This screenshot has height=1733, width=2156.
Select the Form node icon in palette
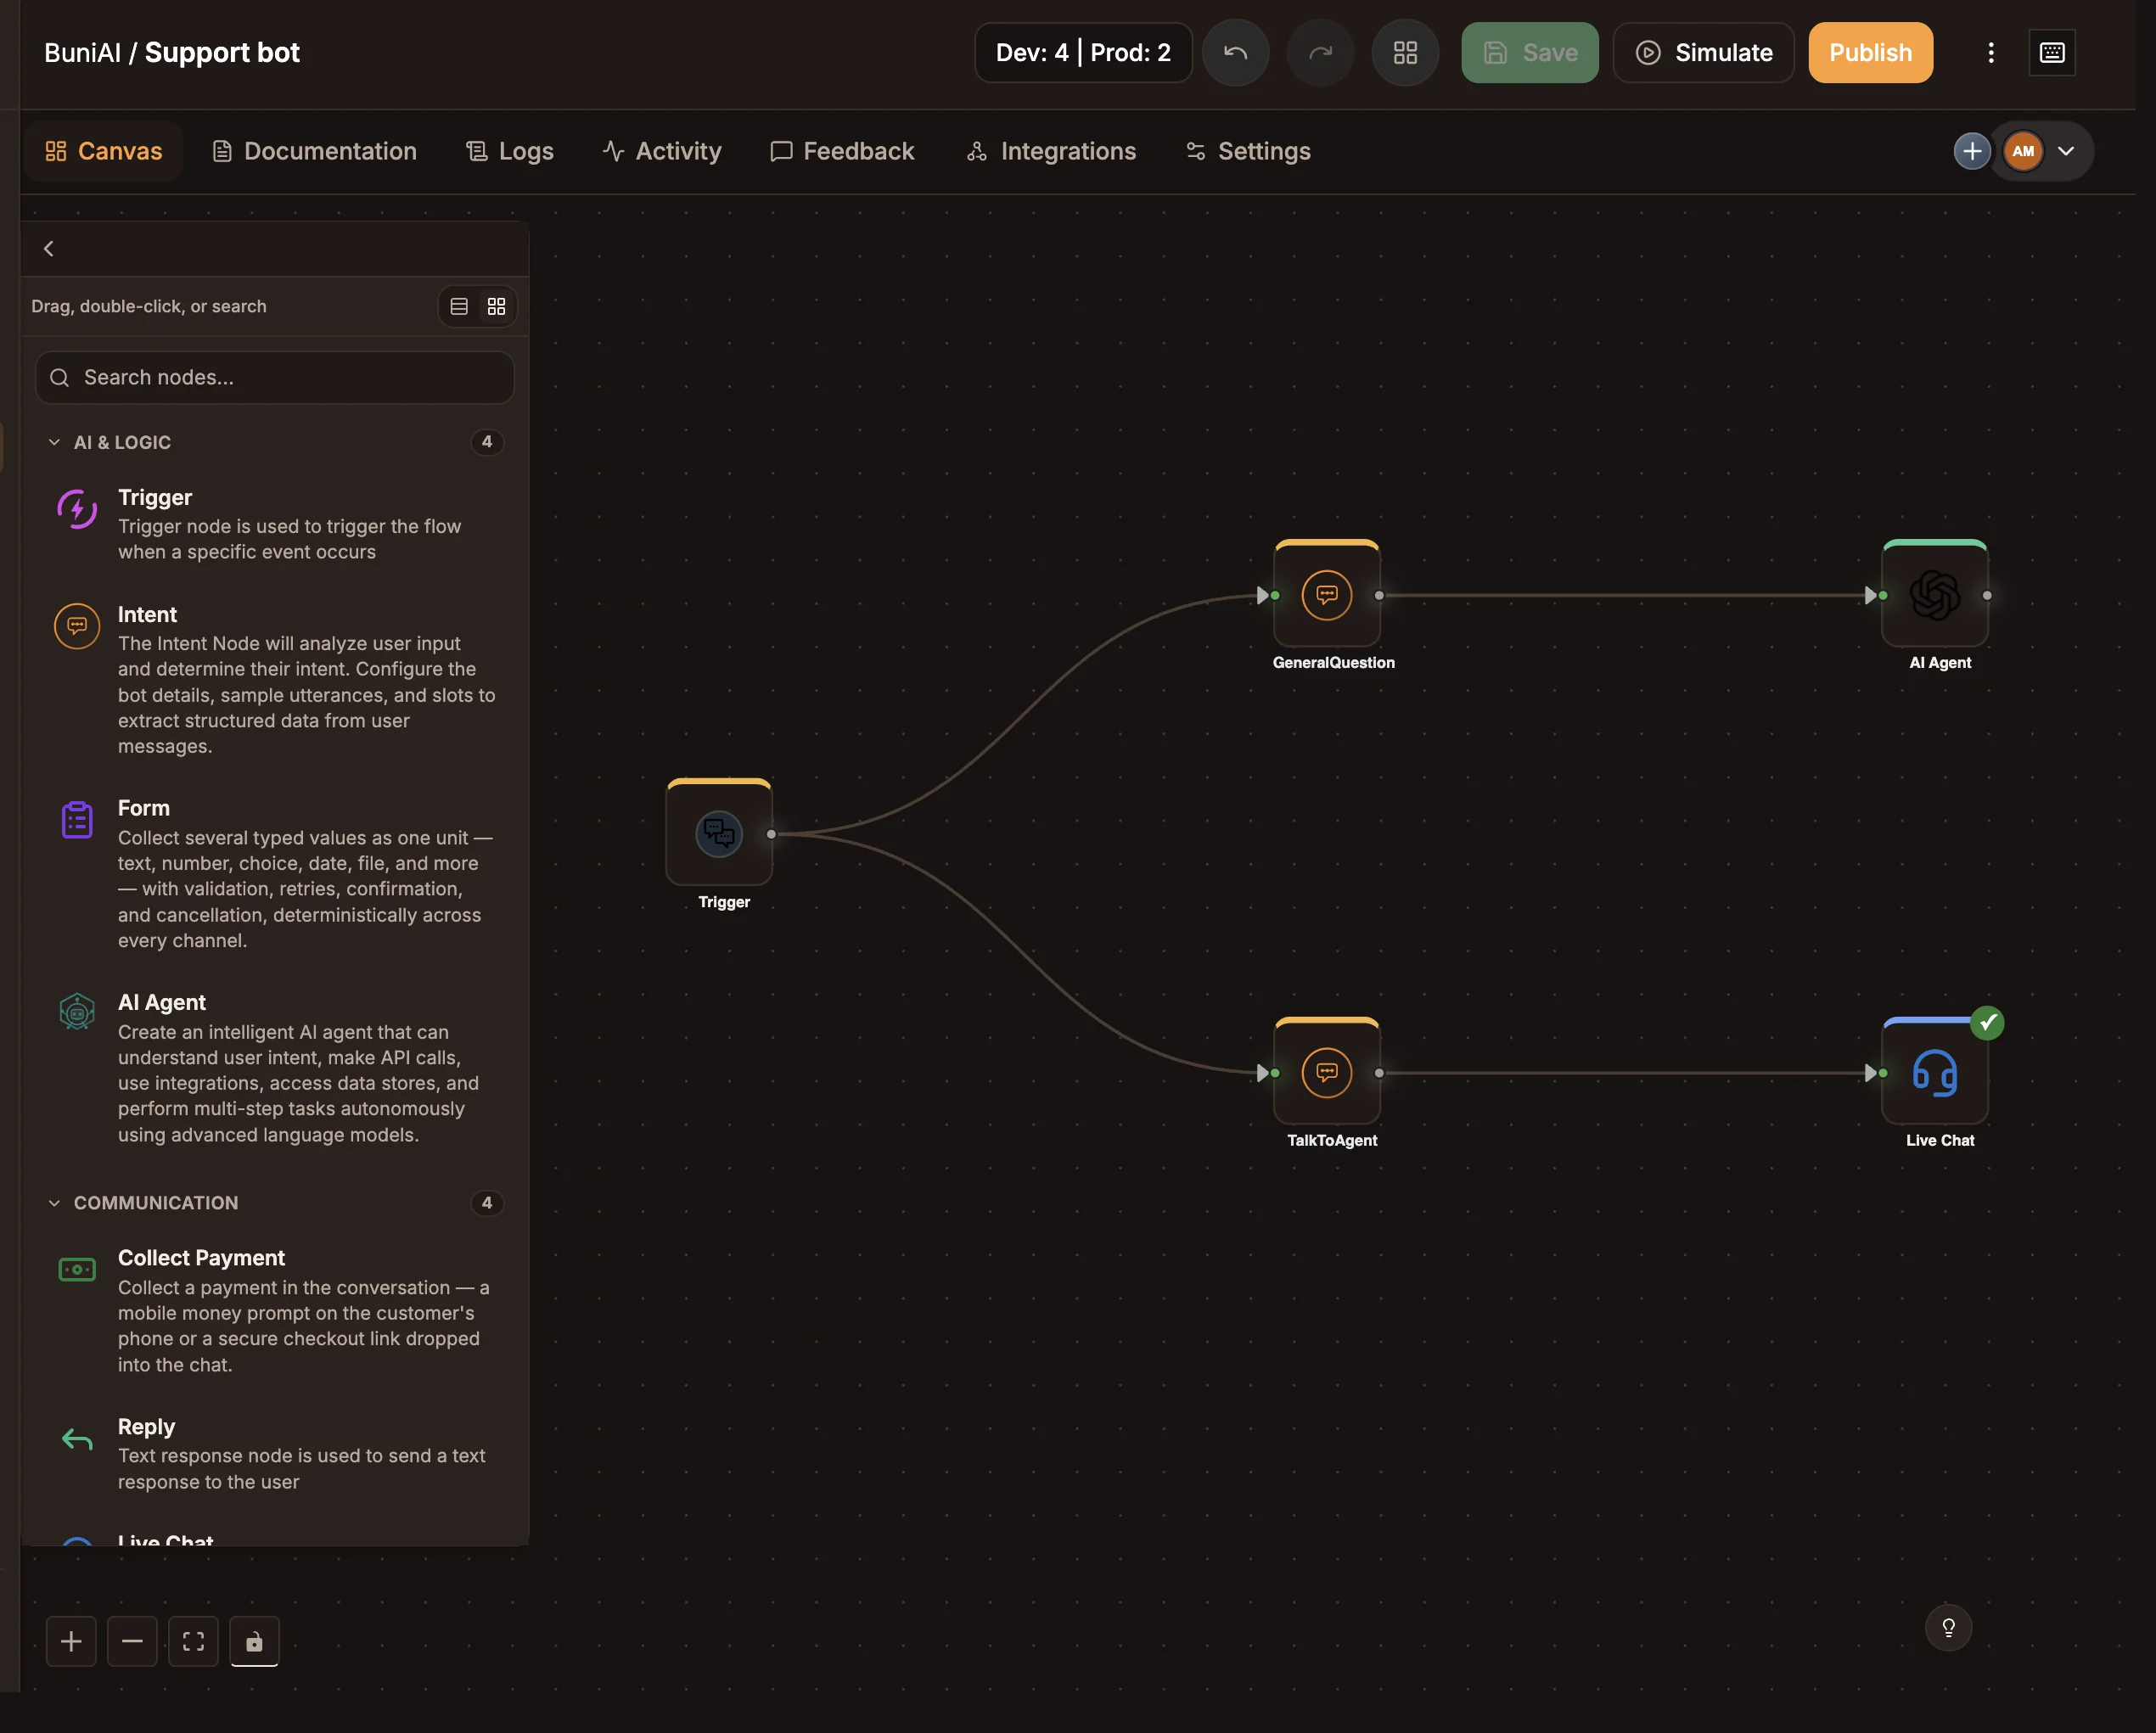click(77, 820)
